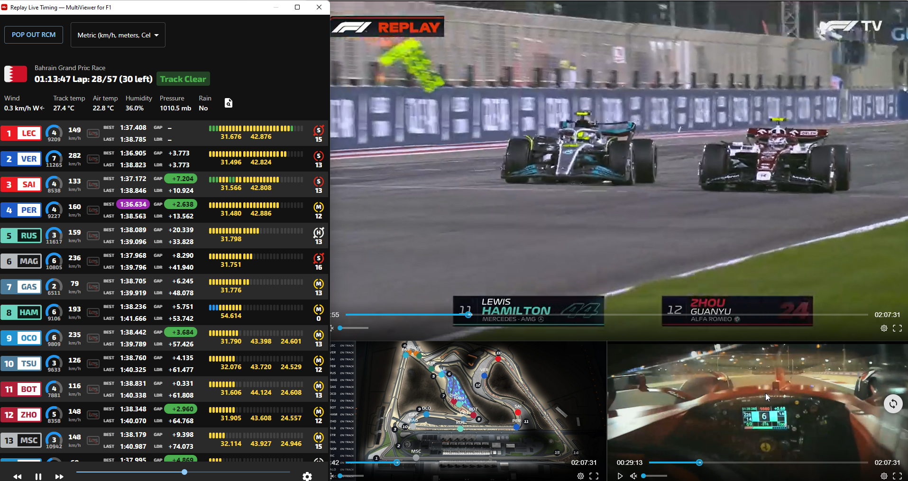
Task: Adjust onboard camera volume slider
Action: [654, 476]
